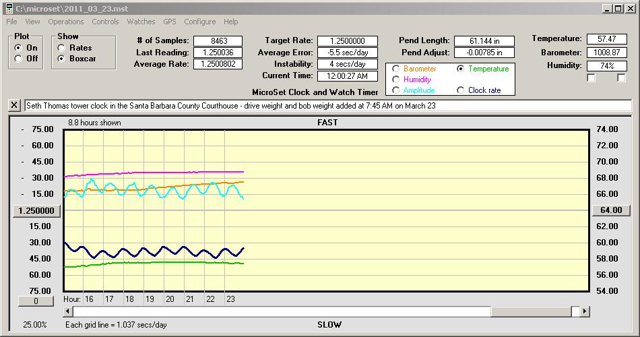
Task: Open the Operations menu
Action: pos(66,22)
